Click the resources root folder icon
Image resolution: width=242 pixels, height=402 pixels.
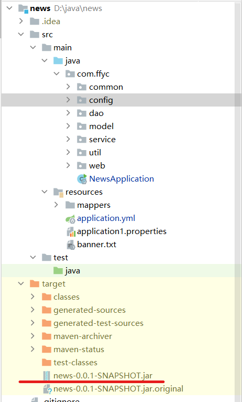click(x=58, y=192)
